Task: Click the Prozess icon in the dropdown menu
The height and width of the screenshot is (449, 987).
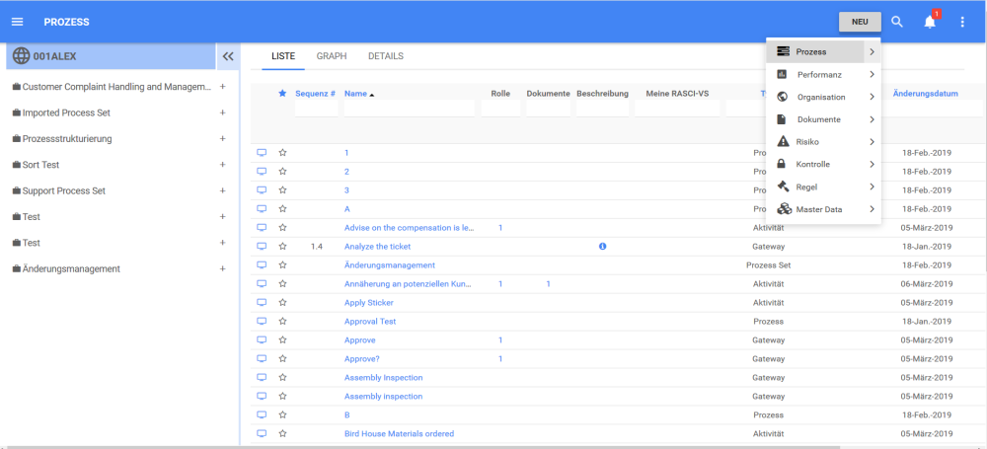Action: tap(783, 51)
